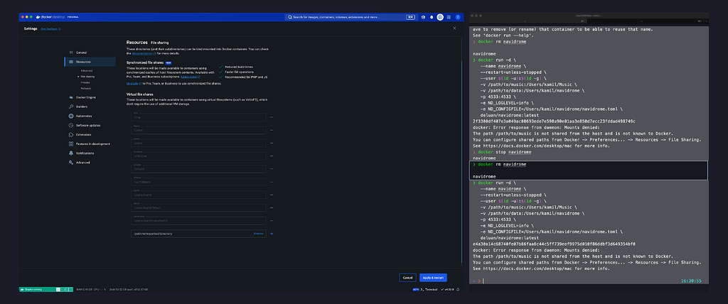Screen dimensions: 728x304
Task: Remove the /tmp file share entry
Action: (272, 117)
